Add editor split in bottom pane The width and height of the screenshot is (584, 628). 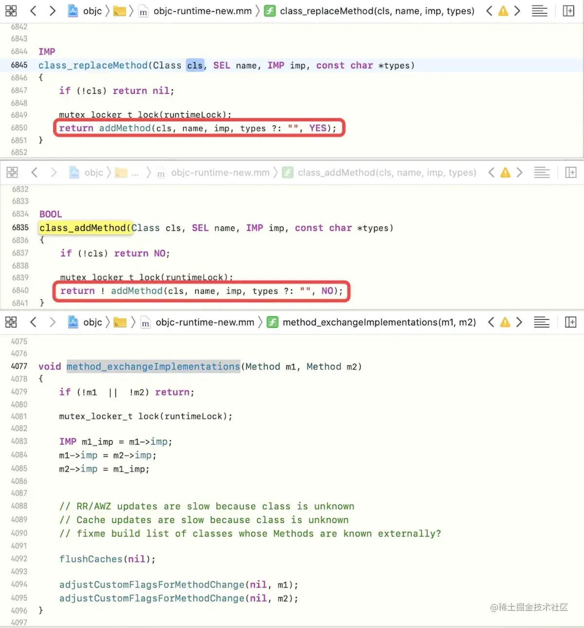coord(570,322)
